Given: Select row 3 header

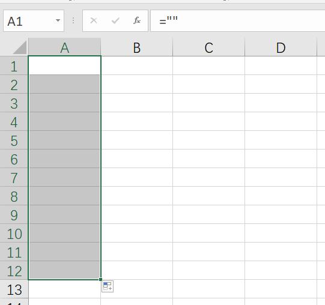Looking at the screenshot, I should point(14,103).
